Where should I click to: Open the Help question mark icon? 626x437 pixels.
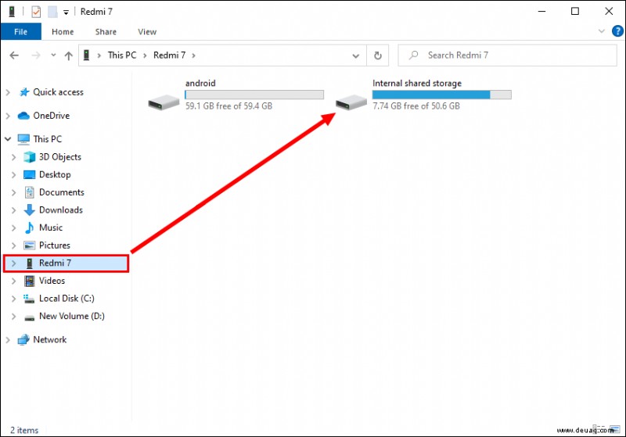(617, 30)
